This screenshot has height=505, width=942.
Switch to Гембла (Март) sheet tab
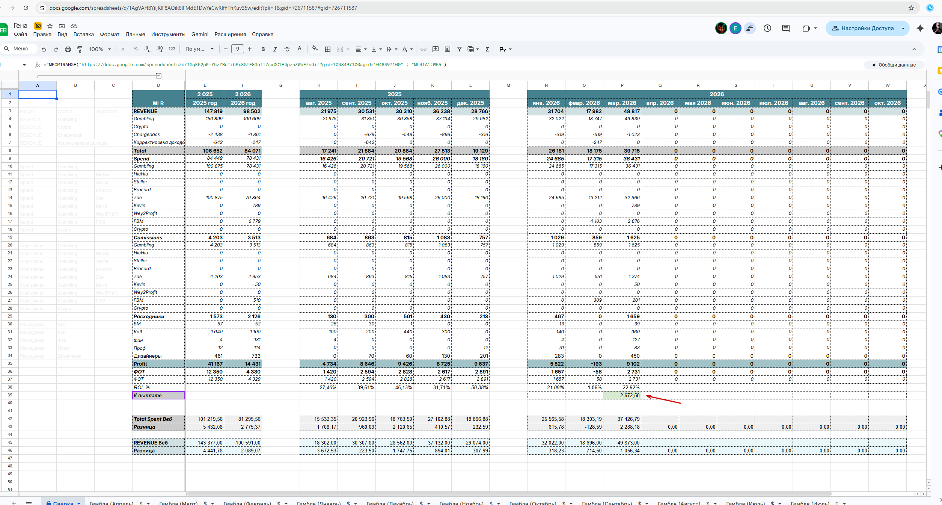tap(181, 503)
